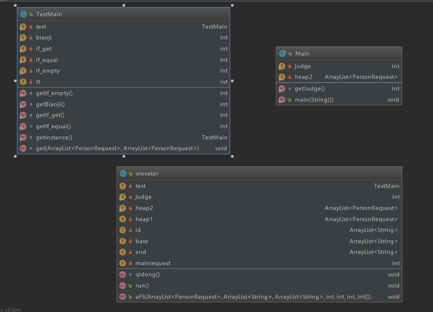This screenshot has width=433, height=312.
Task: Click the method icon for qidong()
Action: (x=123, y=275)
